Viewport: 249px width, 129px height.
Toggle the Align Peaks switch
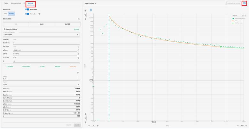(27, 9)
